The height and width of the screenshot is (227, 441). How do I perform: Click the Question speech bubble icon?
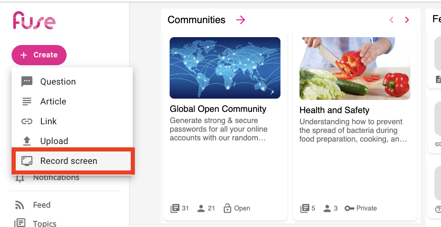(27, 82)
